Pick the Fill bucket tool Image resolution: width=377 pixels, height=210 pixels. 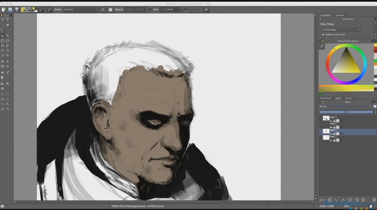pyautogui.click(x=3, y=73)
